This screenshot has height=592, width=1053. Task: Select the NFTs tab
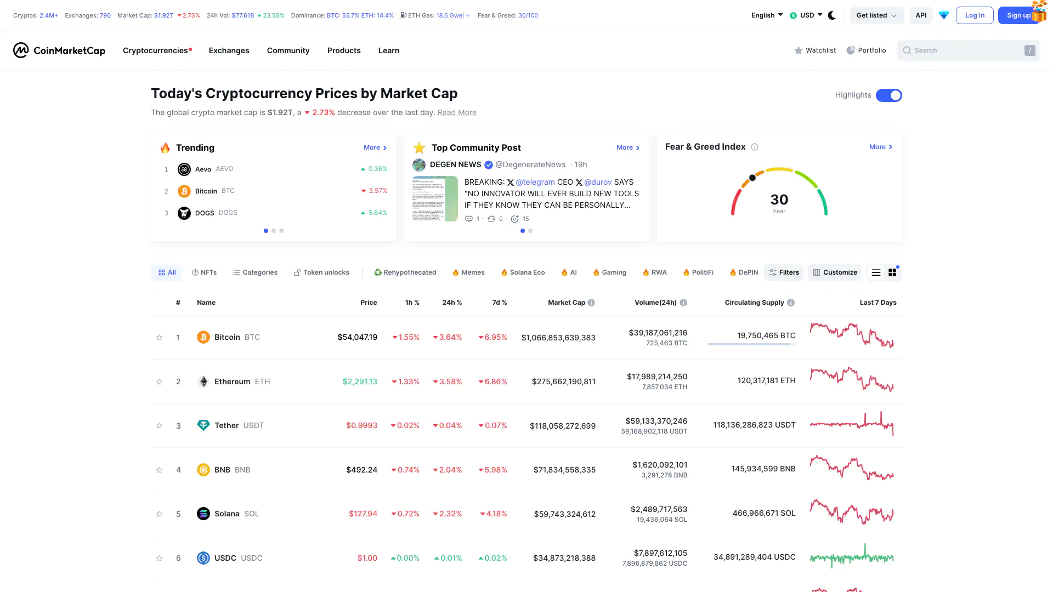(x=204, y=272)
